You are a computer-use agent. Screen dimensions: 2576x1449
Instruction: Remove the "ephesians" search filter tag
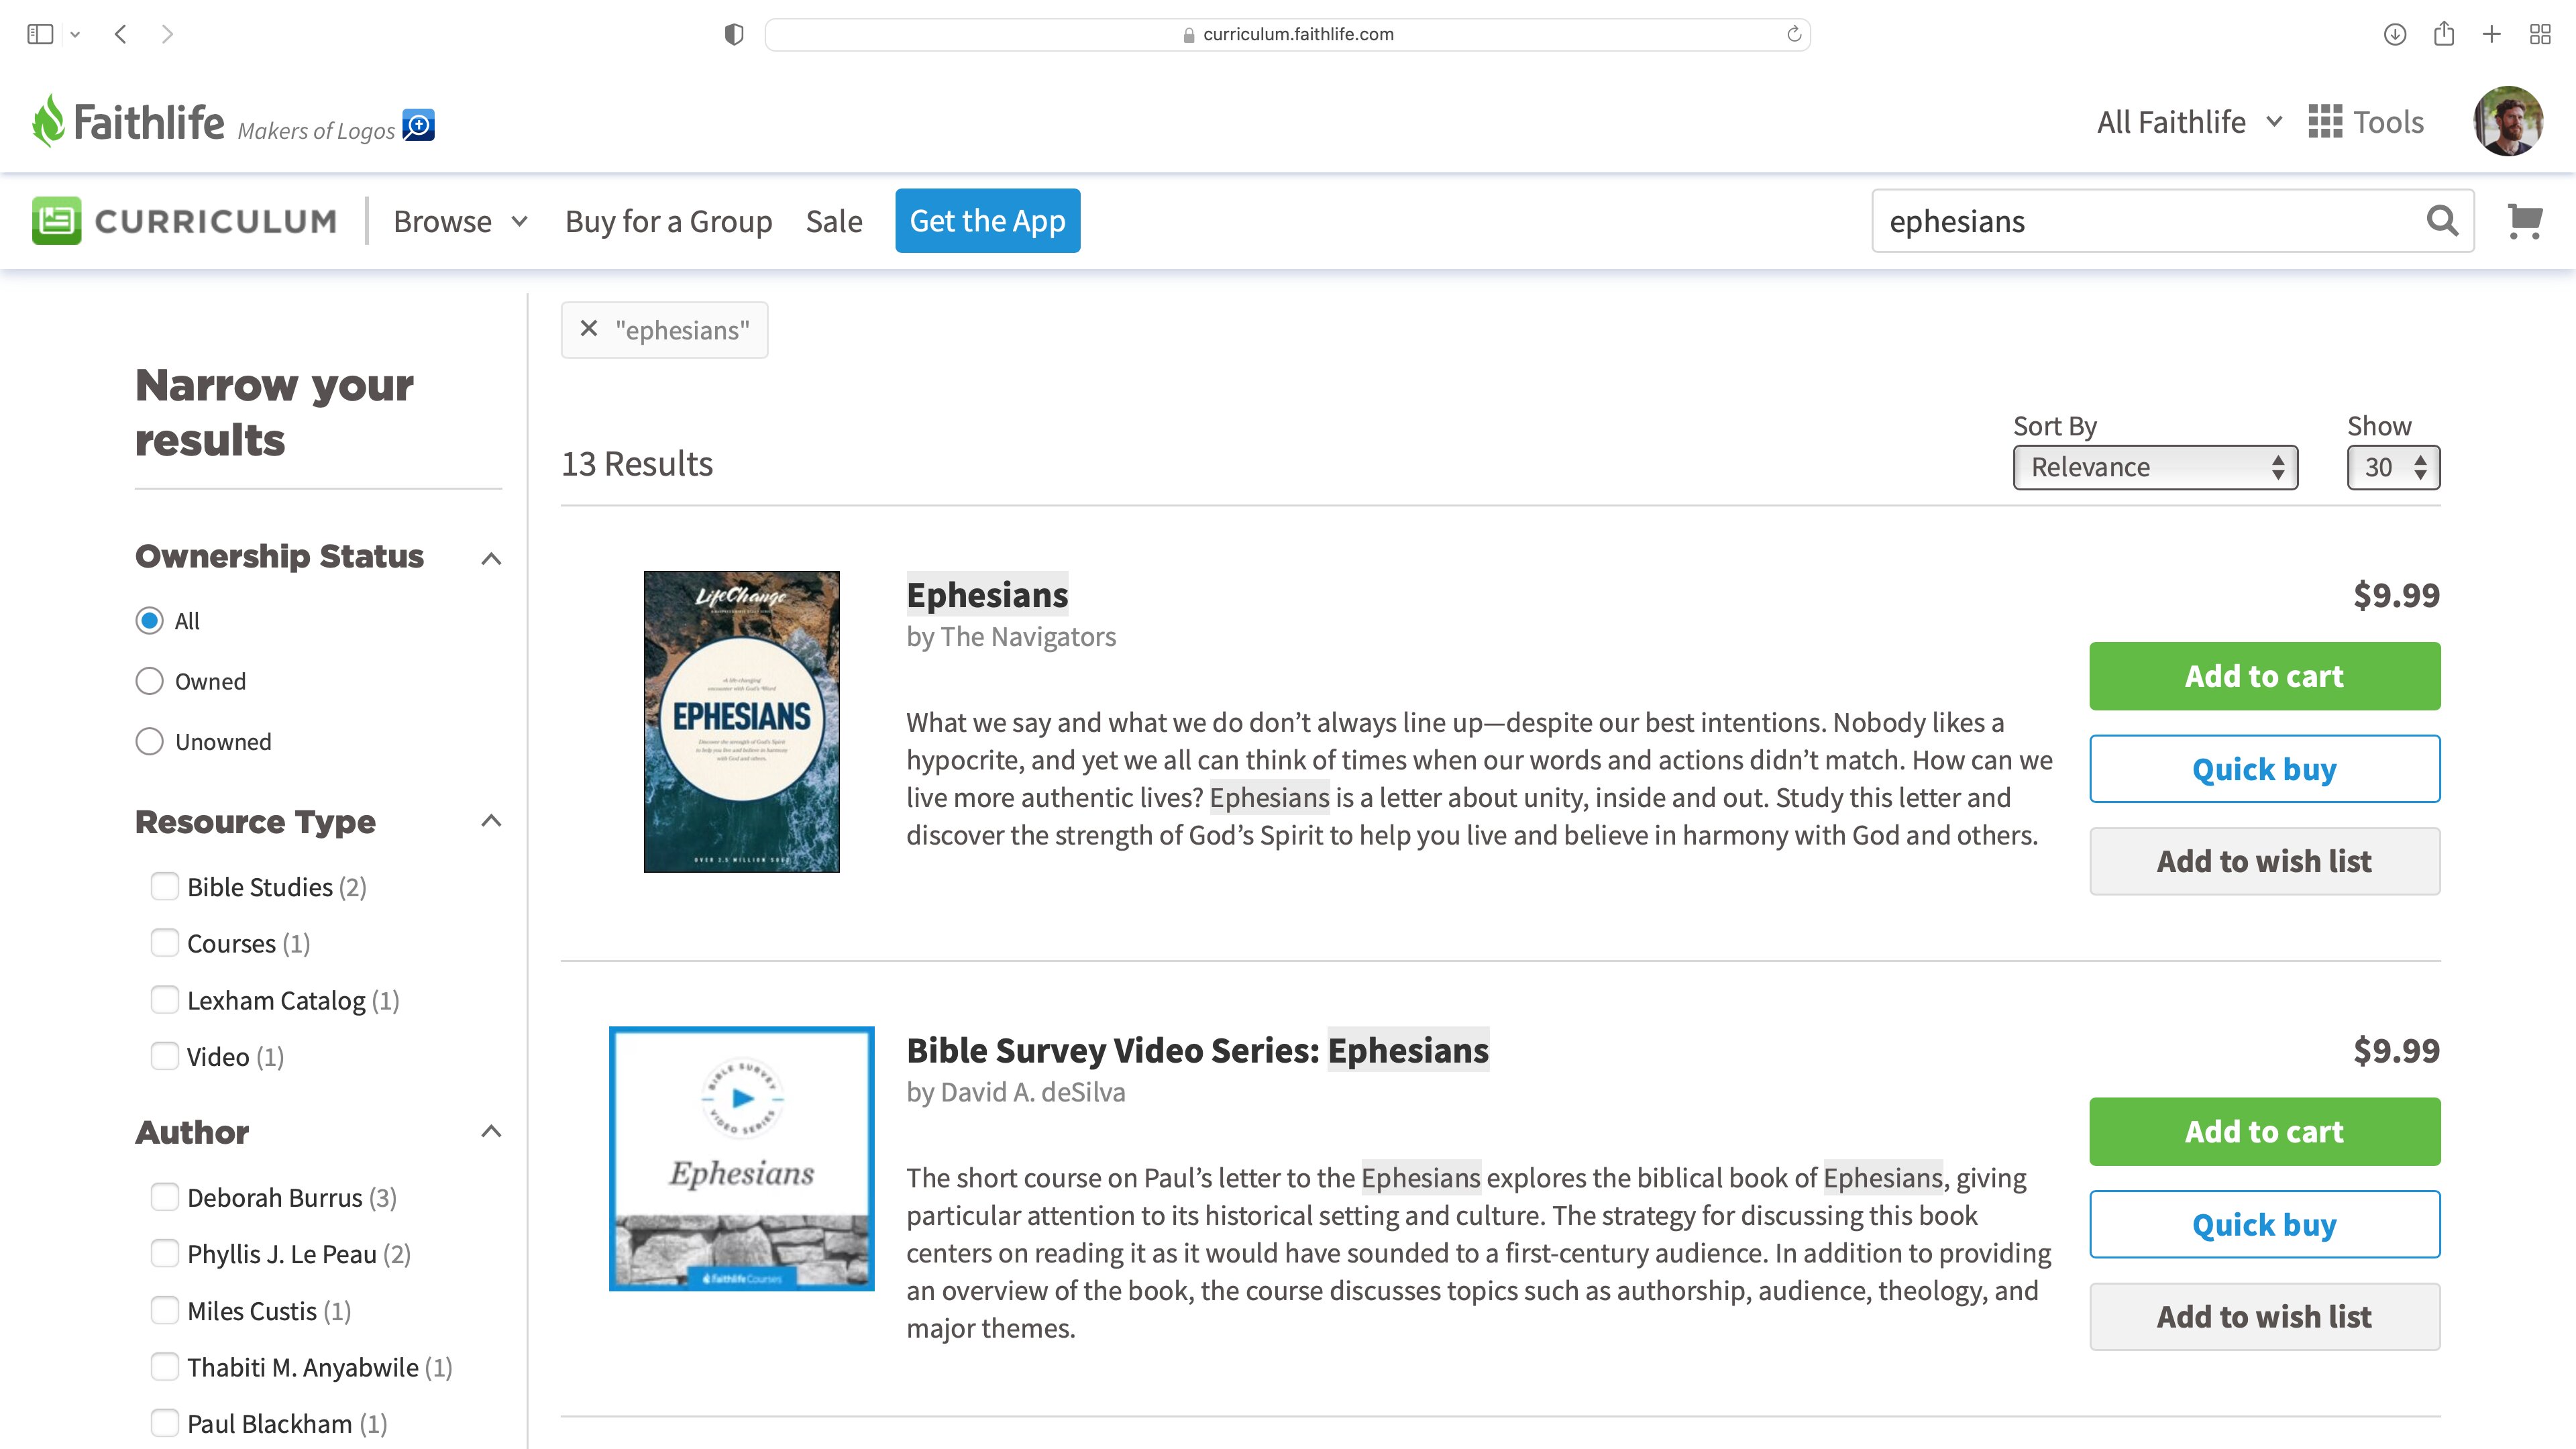click(x=589, y=329)
